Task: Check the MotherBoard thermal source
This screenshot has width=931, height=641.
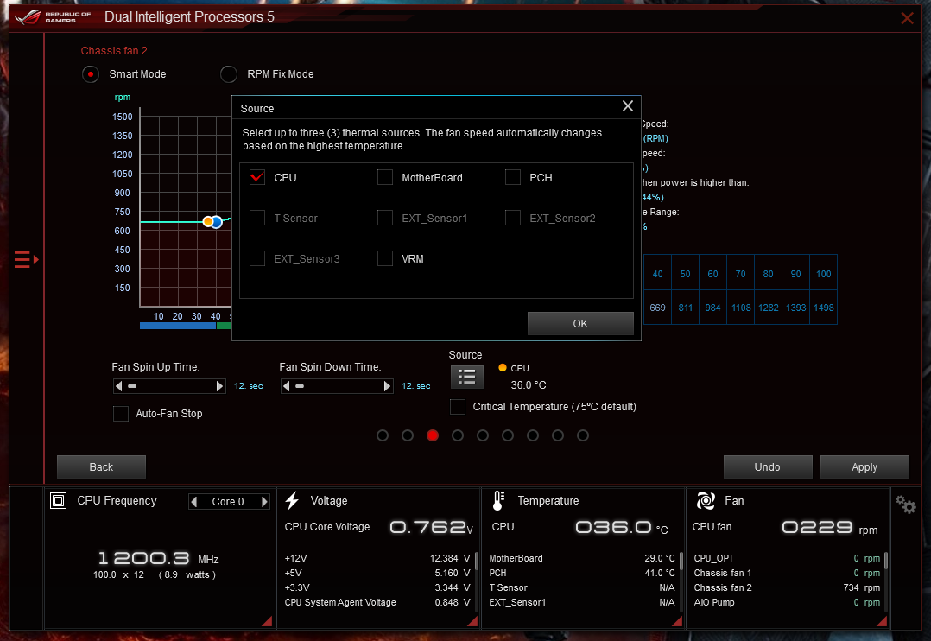Action: tap(385, 177)
